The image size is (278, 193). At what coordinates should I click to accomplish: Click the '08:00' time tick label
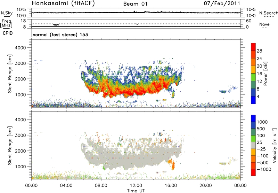click(x=101, y=186)
